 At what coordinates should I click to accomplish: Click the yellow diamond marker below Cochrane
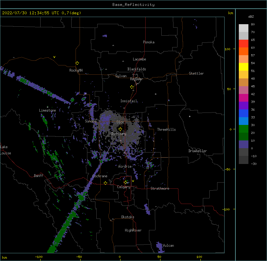105,183
